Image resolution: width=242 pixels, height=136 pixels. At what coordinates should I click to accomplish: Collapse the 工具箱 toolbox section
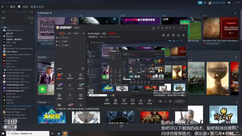(x=83, y=69)
